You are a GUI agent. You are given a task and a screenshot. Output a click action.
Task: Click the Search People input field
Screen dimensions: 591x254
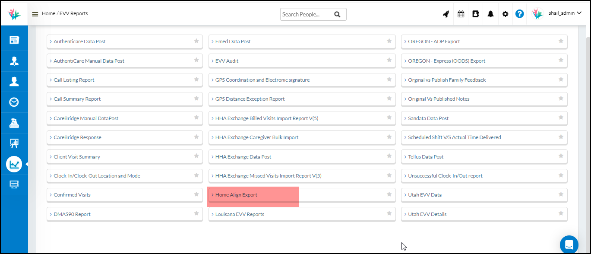tap(306, 14)
